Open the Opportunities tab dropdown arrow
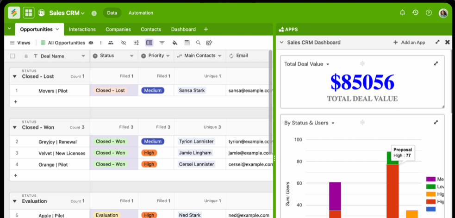The height and width of the screenshot is (218, 455). pos(57,29)
